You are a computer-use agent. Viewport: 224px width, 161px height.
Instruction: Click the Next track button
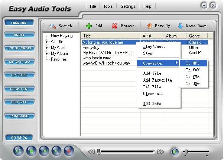56,151
